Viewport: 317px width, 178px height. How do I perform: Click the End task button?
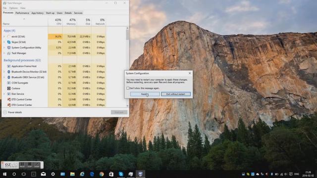(x=119, y=112)
